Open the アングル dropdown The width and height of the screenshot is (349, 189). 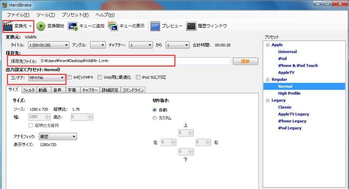[x=98, y=45]
